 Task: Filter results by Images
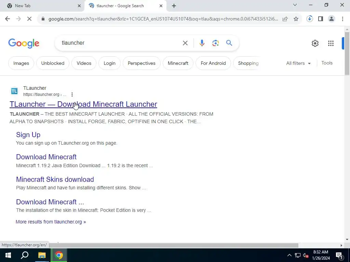pos(21,63)
